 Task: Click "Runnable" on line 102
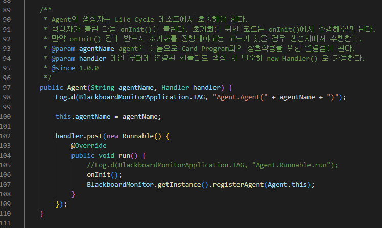point(138,136)
